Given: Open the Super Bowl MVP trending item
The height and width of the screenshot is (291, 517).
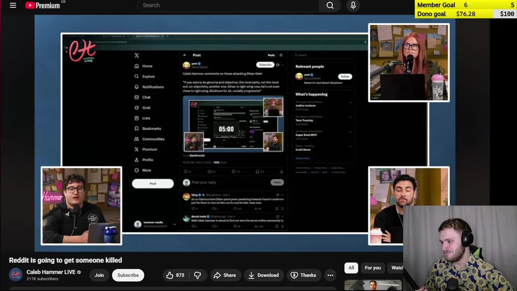Looking at the screenshot, I should pyautogui.click(x=323, y=135).
